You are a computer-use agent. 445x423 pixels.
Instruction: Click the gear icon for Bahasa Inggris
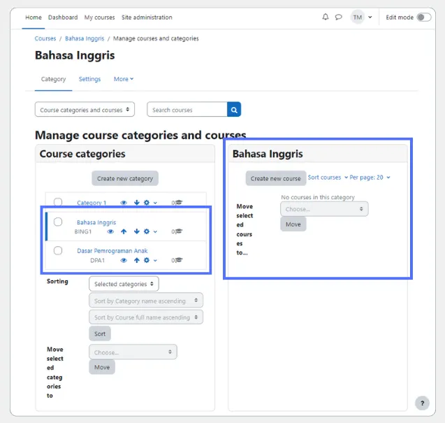coord(147,231)
